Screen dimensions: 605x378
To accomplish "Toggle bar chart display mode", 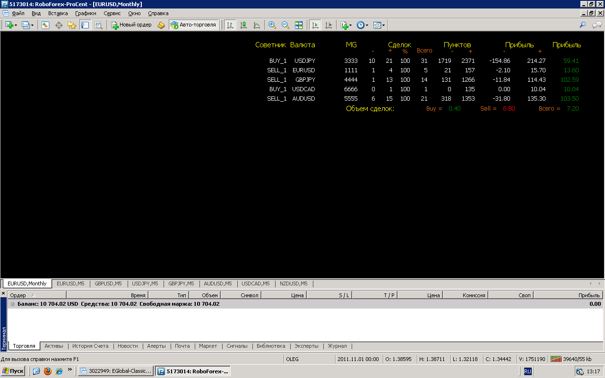I will (x=230, y=25).
